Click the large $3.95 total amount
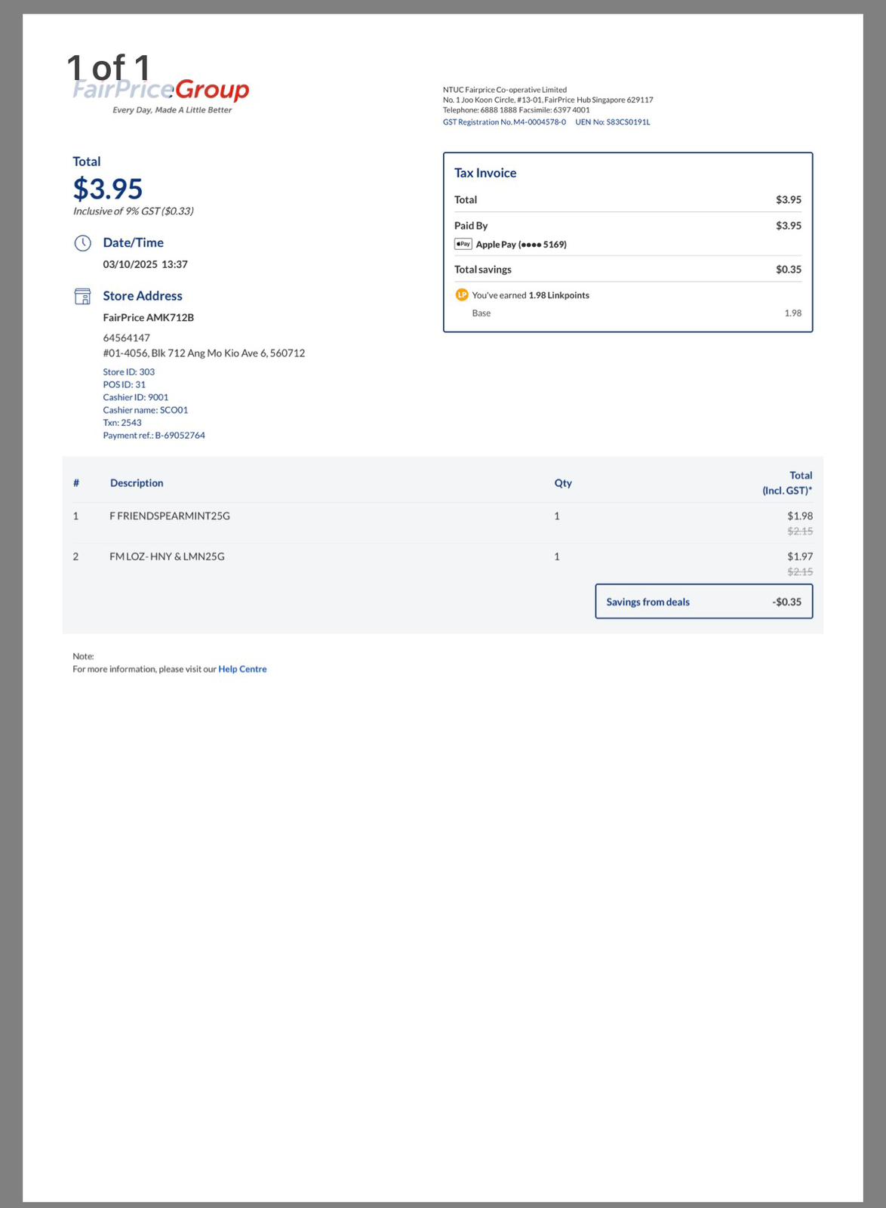Screen dimensions: 886x1208 point(108,189)
